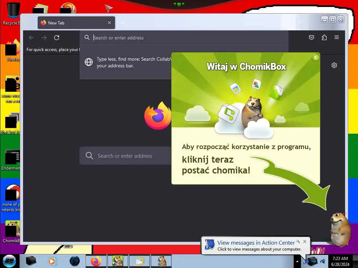Screen dimensions: 358x268
Task: Click the volume speaker tray icon
Action: (323, 261)
